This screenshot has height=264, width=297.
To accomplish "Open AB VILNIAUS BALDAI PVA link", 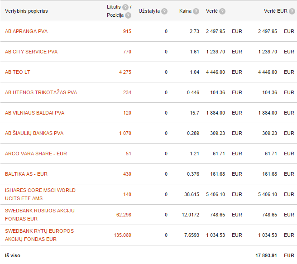I will click(35, 113).
